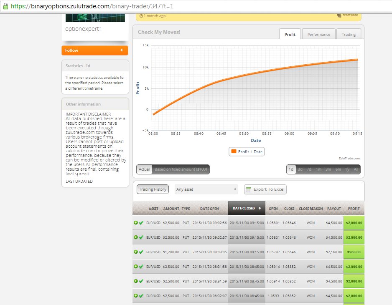
Task: Click the plus icon on Follow button
Action: pos(122,50)
